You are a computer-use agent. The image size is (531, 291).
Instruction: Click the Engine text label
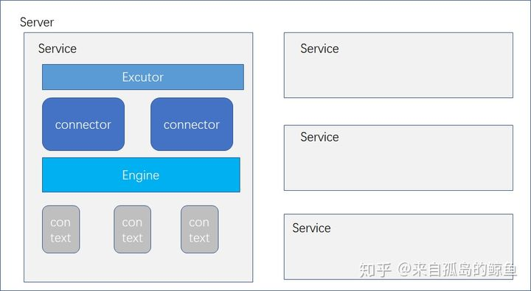[x=141, y=175]
